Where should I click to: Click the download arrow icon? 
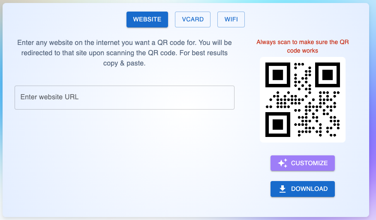pos(283,189)
